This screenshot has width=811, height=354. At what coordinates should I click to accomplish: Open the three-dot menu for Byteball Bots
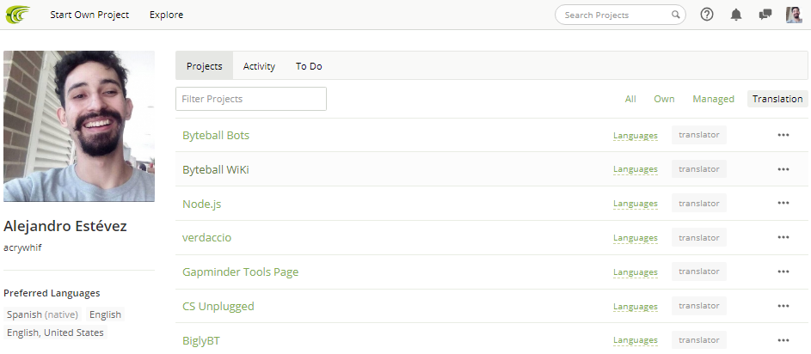(x=783, y=135)
